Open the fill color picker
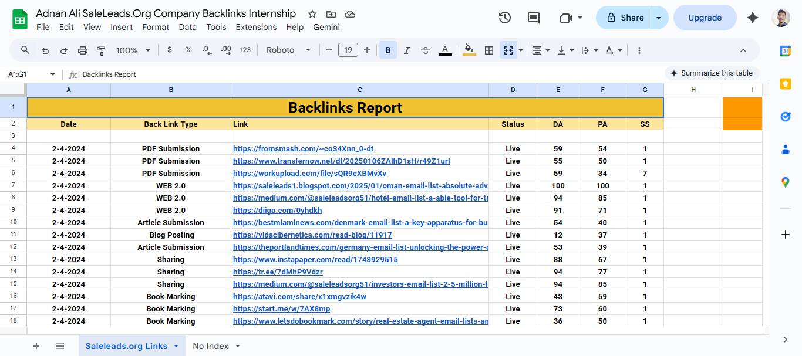 469,50
